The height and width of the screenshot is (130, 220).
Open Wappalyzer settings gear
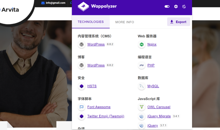tap(176, 6)
